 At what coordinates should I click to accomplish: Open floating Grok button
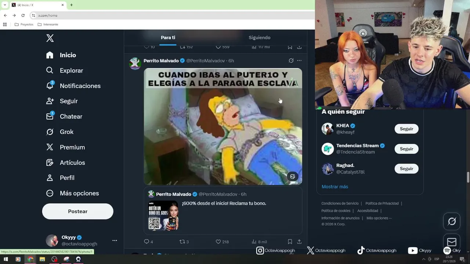(x=452, y=221)
